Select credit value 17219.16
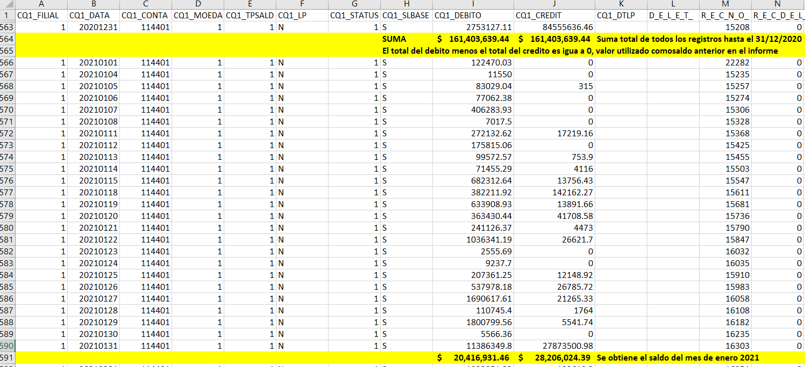 click(x=554, y=134)
